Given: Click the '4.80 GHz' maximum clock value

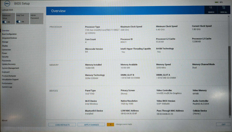Looking at the screenshot, I should (x=125, y=30).
